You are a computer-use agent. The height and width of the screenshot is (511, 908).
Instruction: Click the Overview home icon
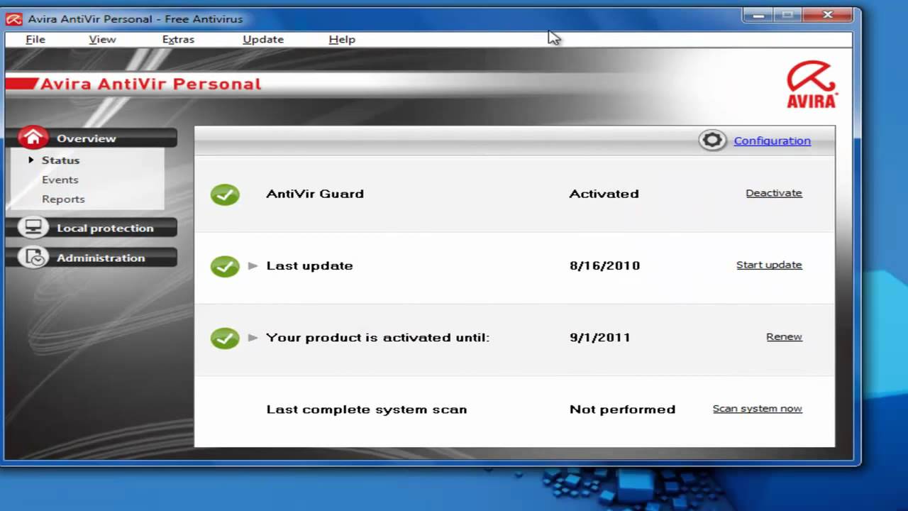(x=33, y=138)
